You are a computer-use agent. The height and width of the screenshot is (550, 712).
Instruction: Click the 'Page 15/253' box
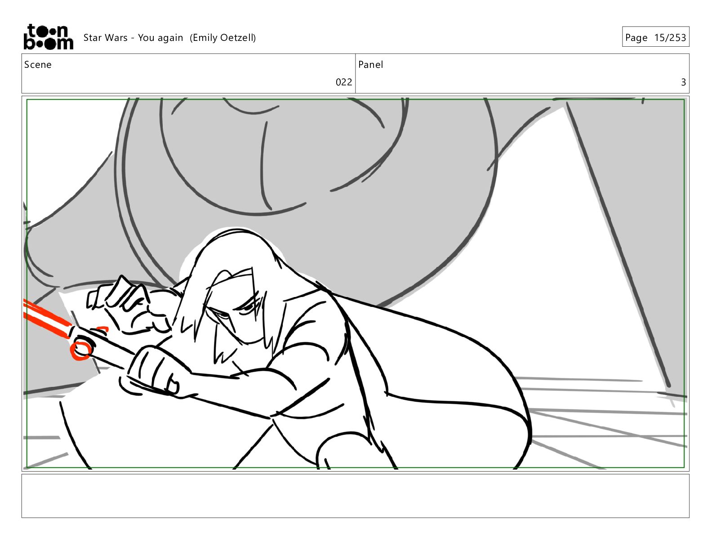(x=655, y=37)
